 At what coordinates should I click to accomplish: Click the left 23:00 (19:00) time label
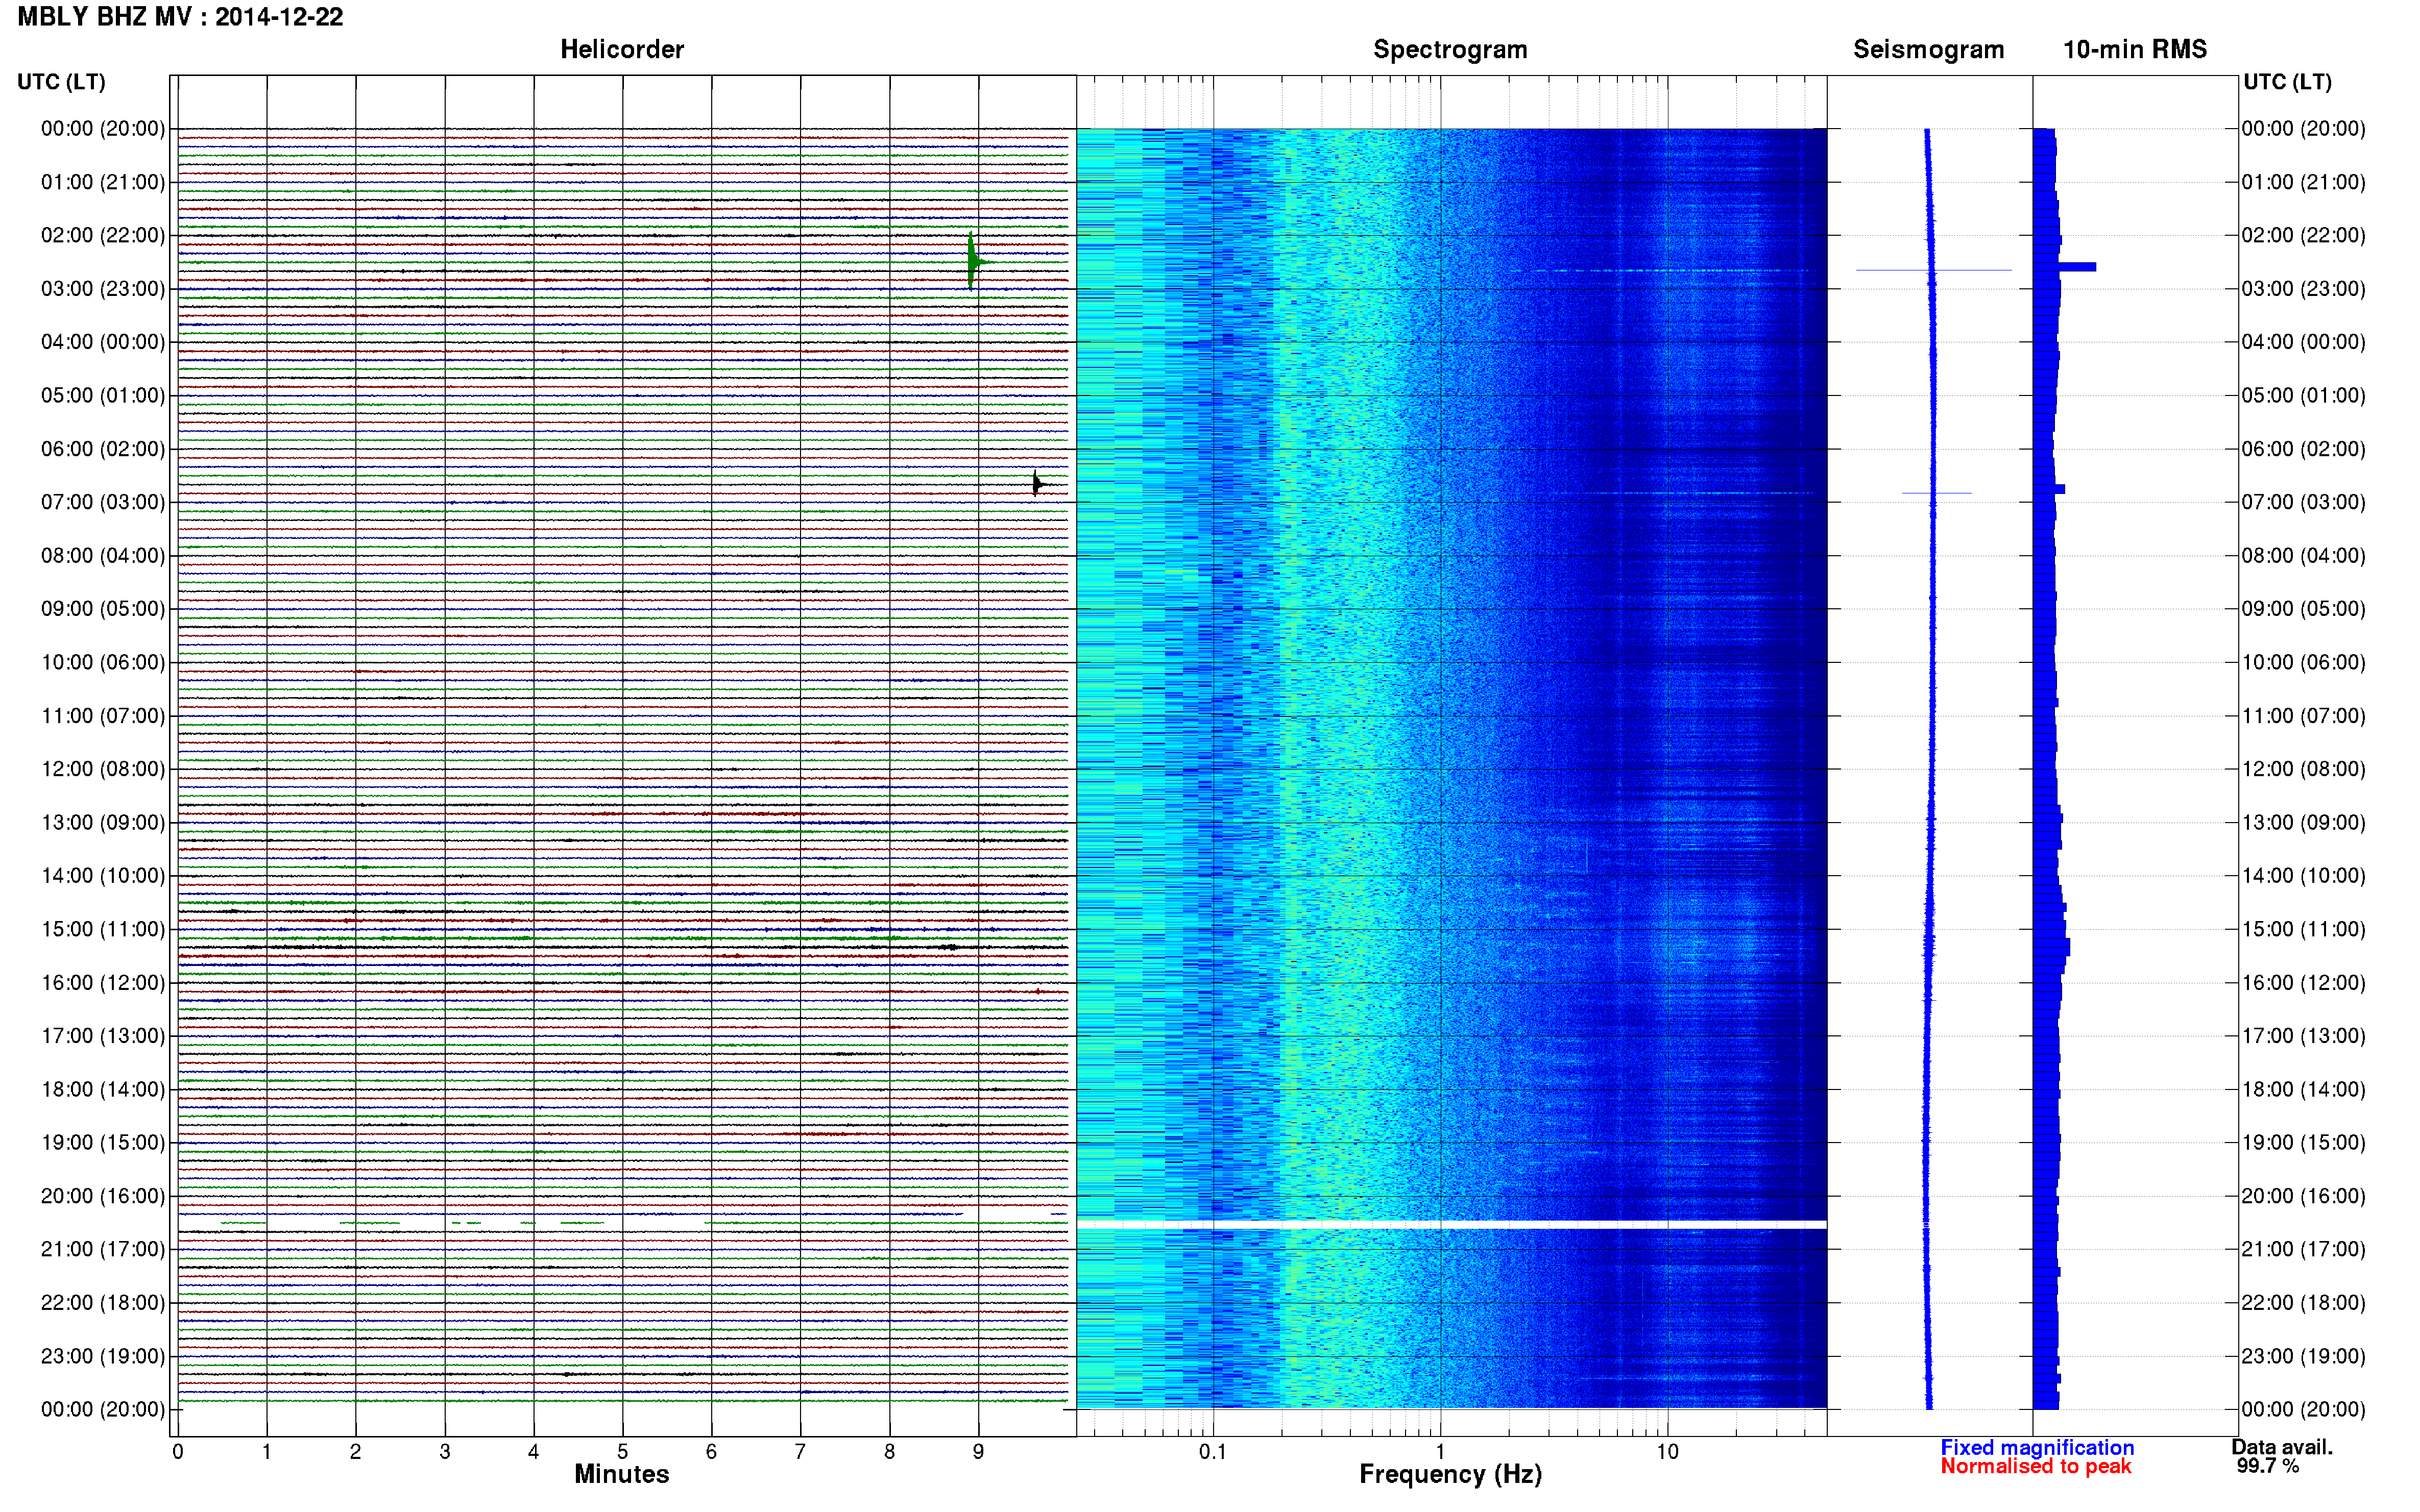pos(103,1356)
